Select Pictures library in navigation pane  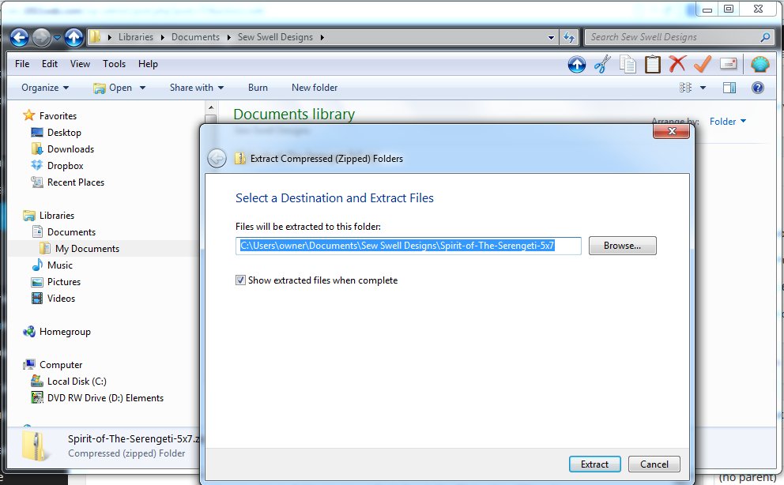[x=56, y=282]
